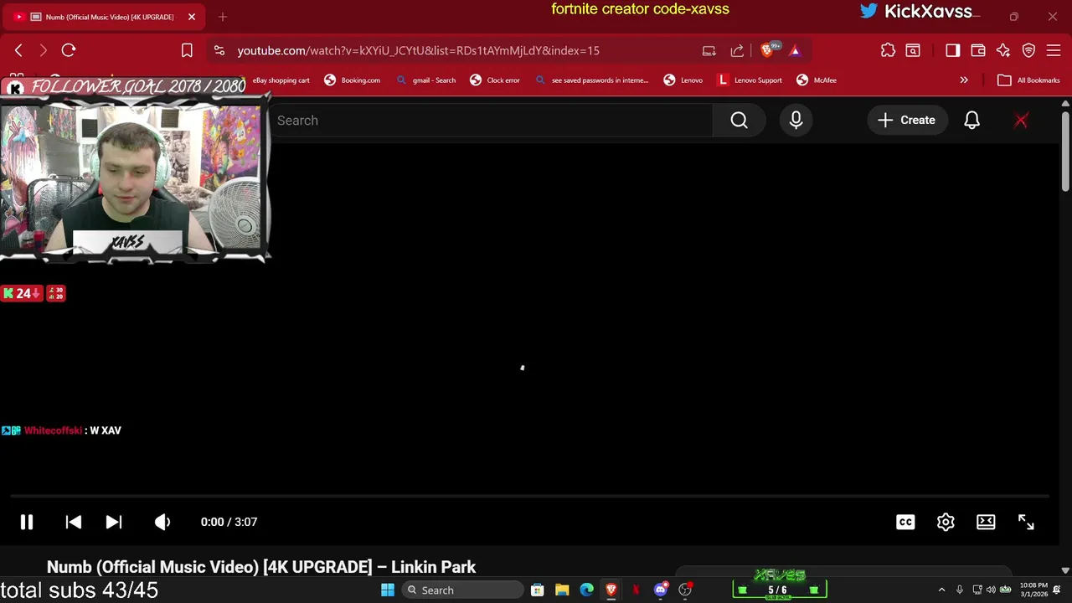Screen dimensions: 1072x603
Task: Open Booking.com bookmark
Action: pyautogui.click(x=353, y=80)
